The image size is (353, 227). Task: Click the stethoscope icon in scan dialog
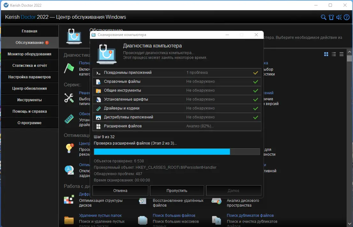107,54
